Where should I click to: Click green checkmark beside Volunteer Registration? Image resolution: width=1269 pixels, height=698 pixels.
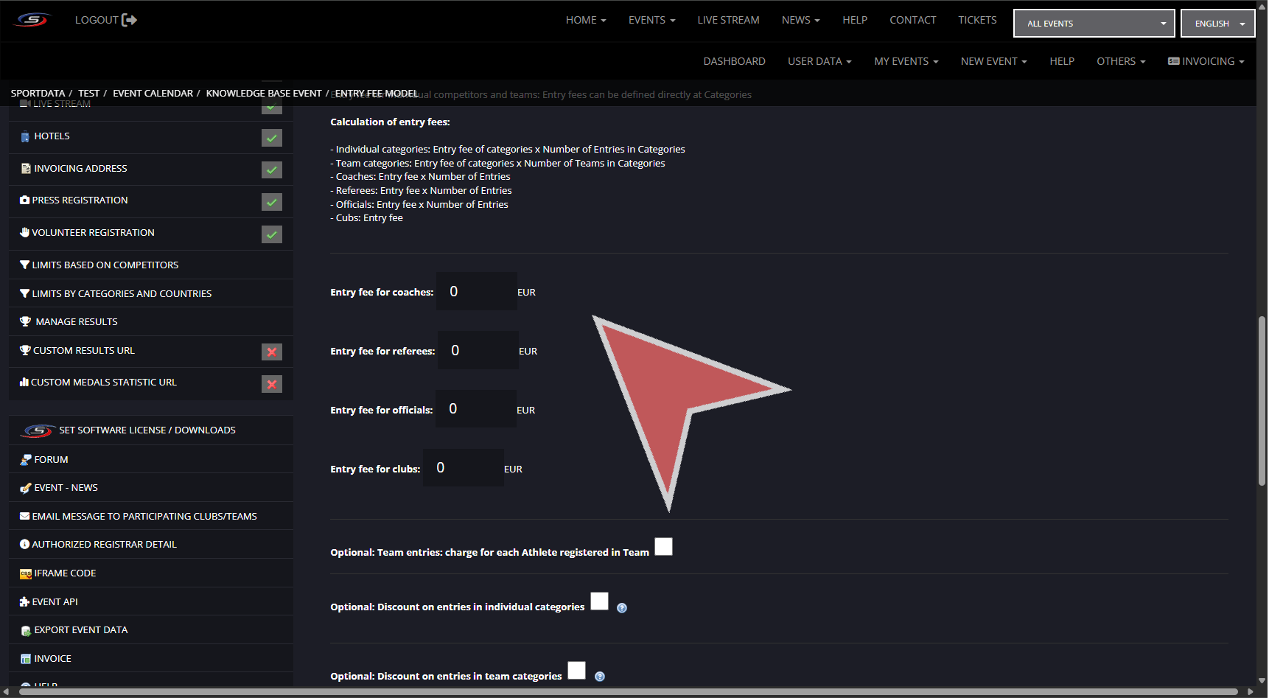272,234
